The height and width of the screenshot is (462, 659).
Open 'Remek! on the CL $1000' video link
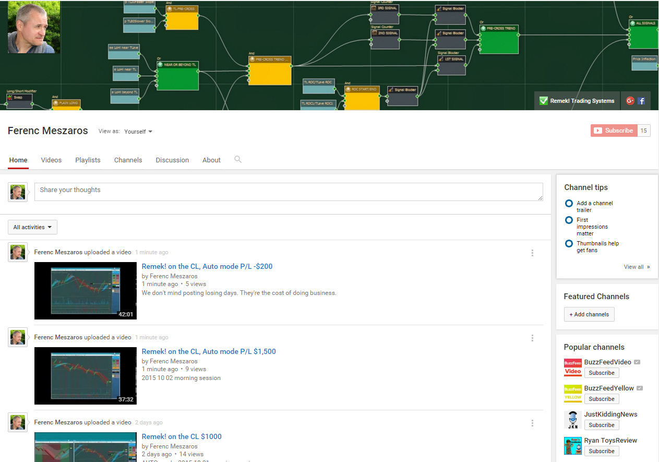(182, 436)
